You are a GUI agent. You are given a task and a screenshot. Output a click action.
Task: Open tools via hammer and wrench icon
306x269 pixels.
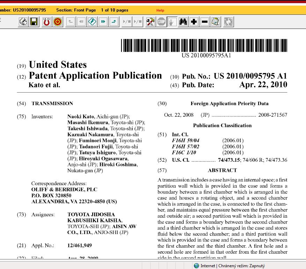click(x=151, y=22)
